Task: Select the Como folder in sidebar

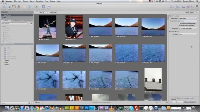Action: pyautogui.click(x=7, y=64)
